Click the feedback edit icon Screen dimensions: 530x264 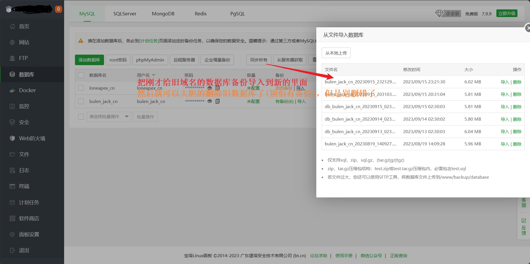pyautogui.click(x=524, y=221)
